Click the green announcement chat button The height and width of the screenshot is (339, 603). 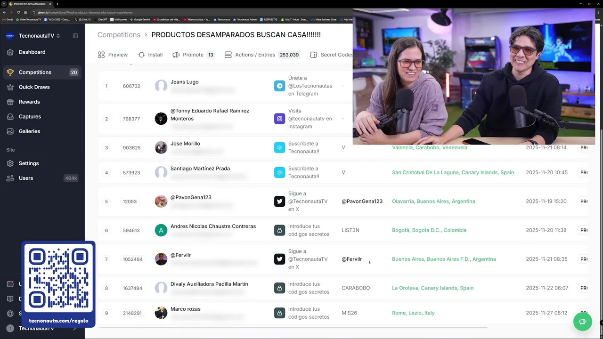[583, 322]
